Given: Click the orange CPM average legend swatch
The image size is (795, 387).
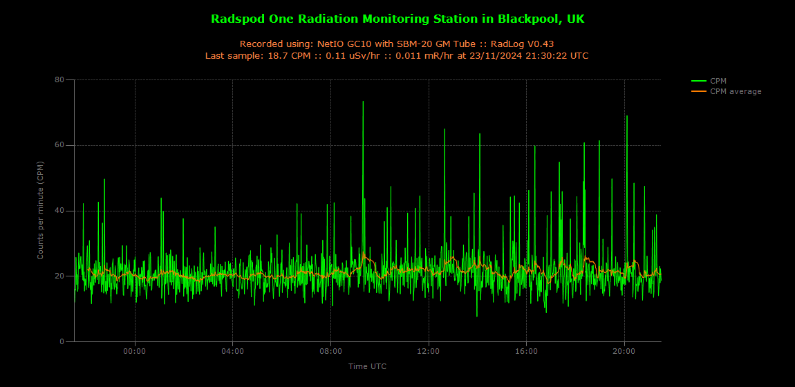Looking at the screenshot, I should (x=699, y=91).
